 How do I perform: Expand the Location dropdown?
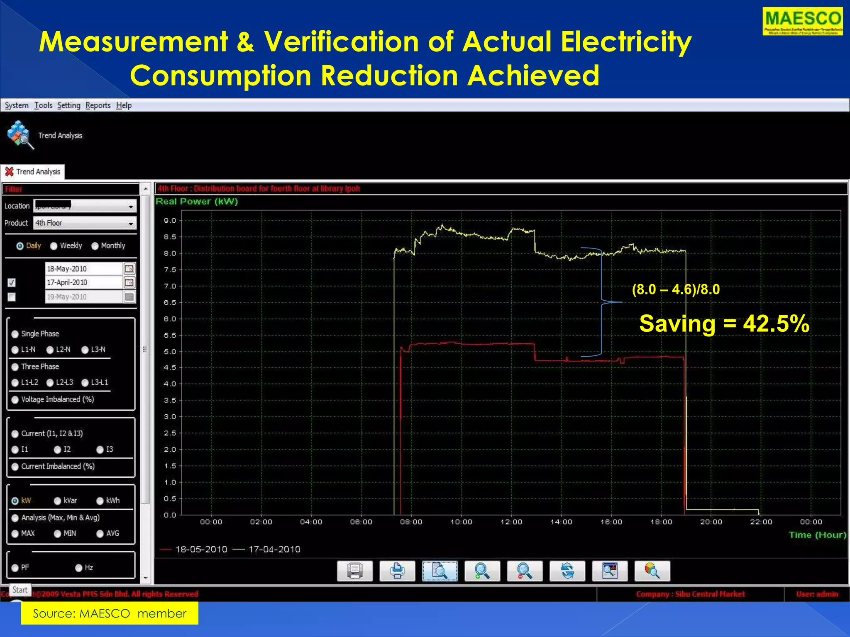coord(131,206)
